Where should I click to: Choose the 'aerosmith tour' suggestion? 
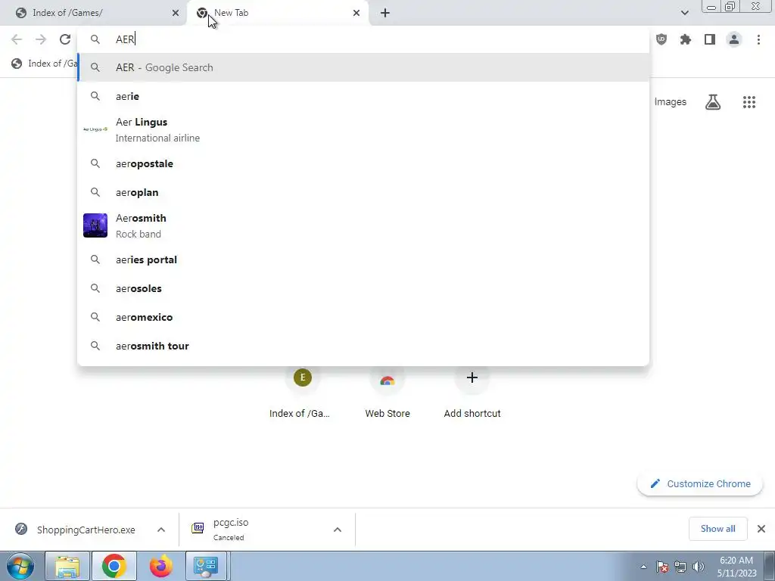(363, 346)
